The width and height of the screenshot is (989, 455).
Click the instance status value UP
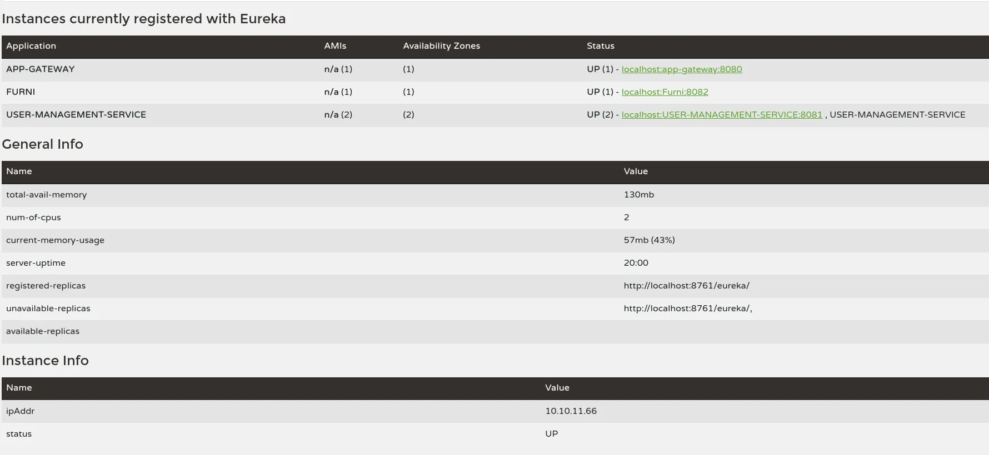[x=551, y=434]
